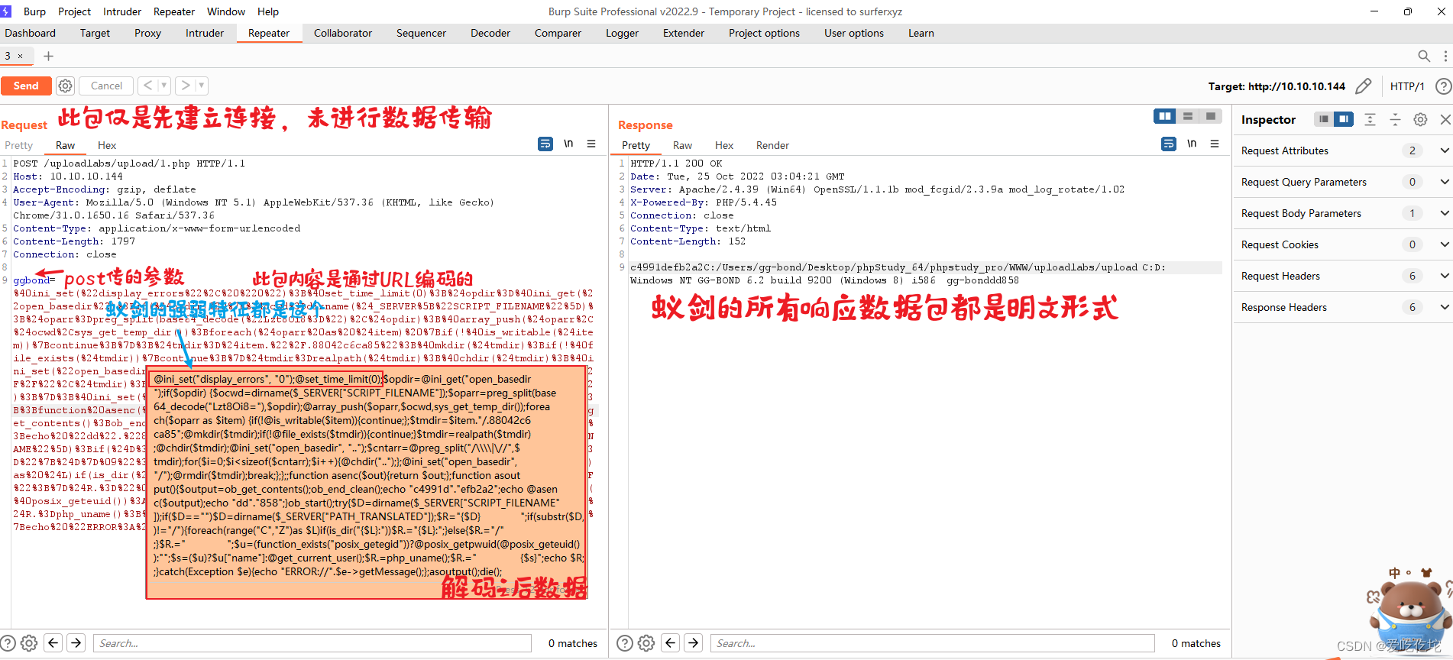Open the Help menu
Image resolution: width=1453 pixels, height=660 pixels.
268,11
